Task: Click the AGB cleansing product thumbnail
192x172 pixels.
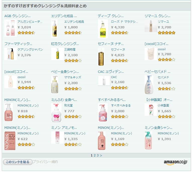Action: click(x=11, y=28)
